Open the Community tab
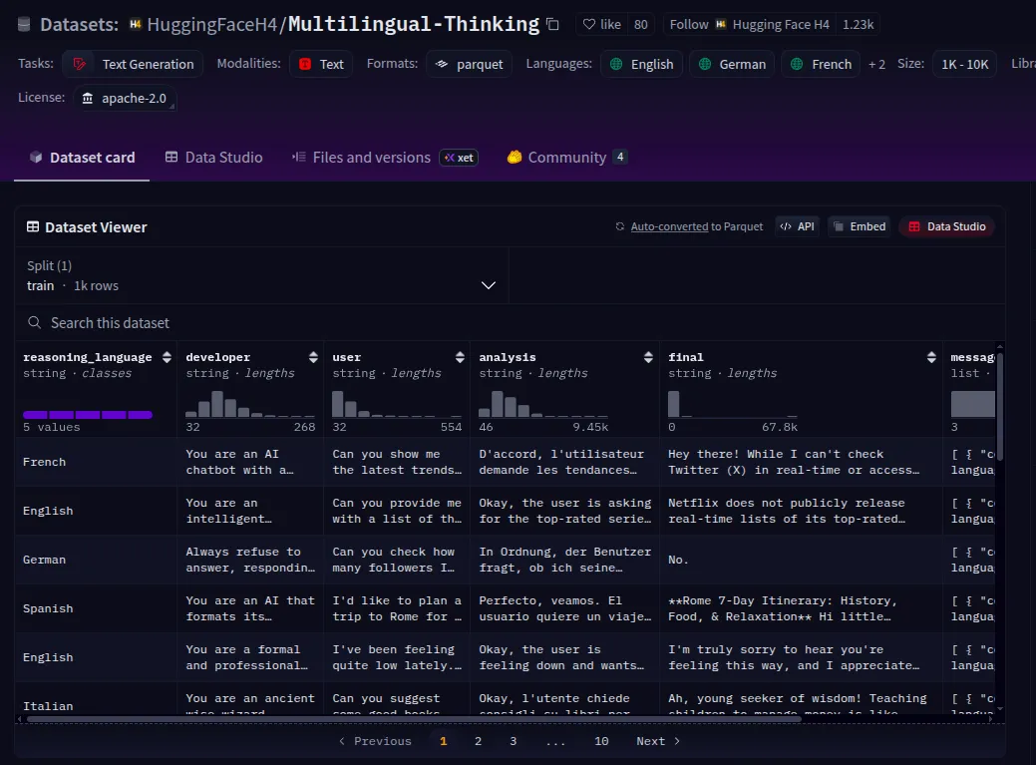1036x765 pixels. 566,158
